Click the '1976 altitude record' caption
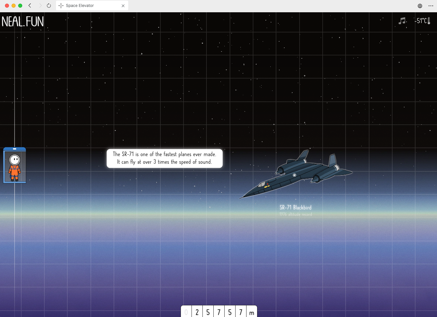 (x=296, y=215)
